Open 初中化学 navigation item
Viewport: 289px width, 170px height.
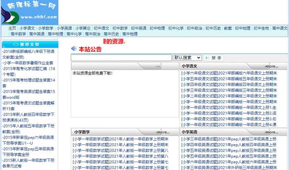pyautogui.click(x=176, y=28)
